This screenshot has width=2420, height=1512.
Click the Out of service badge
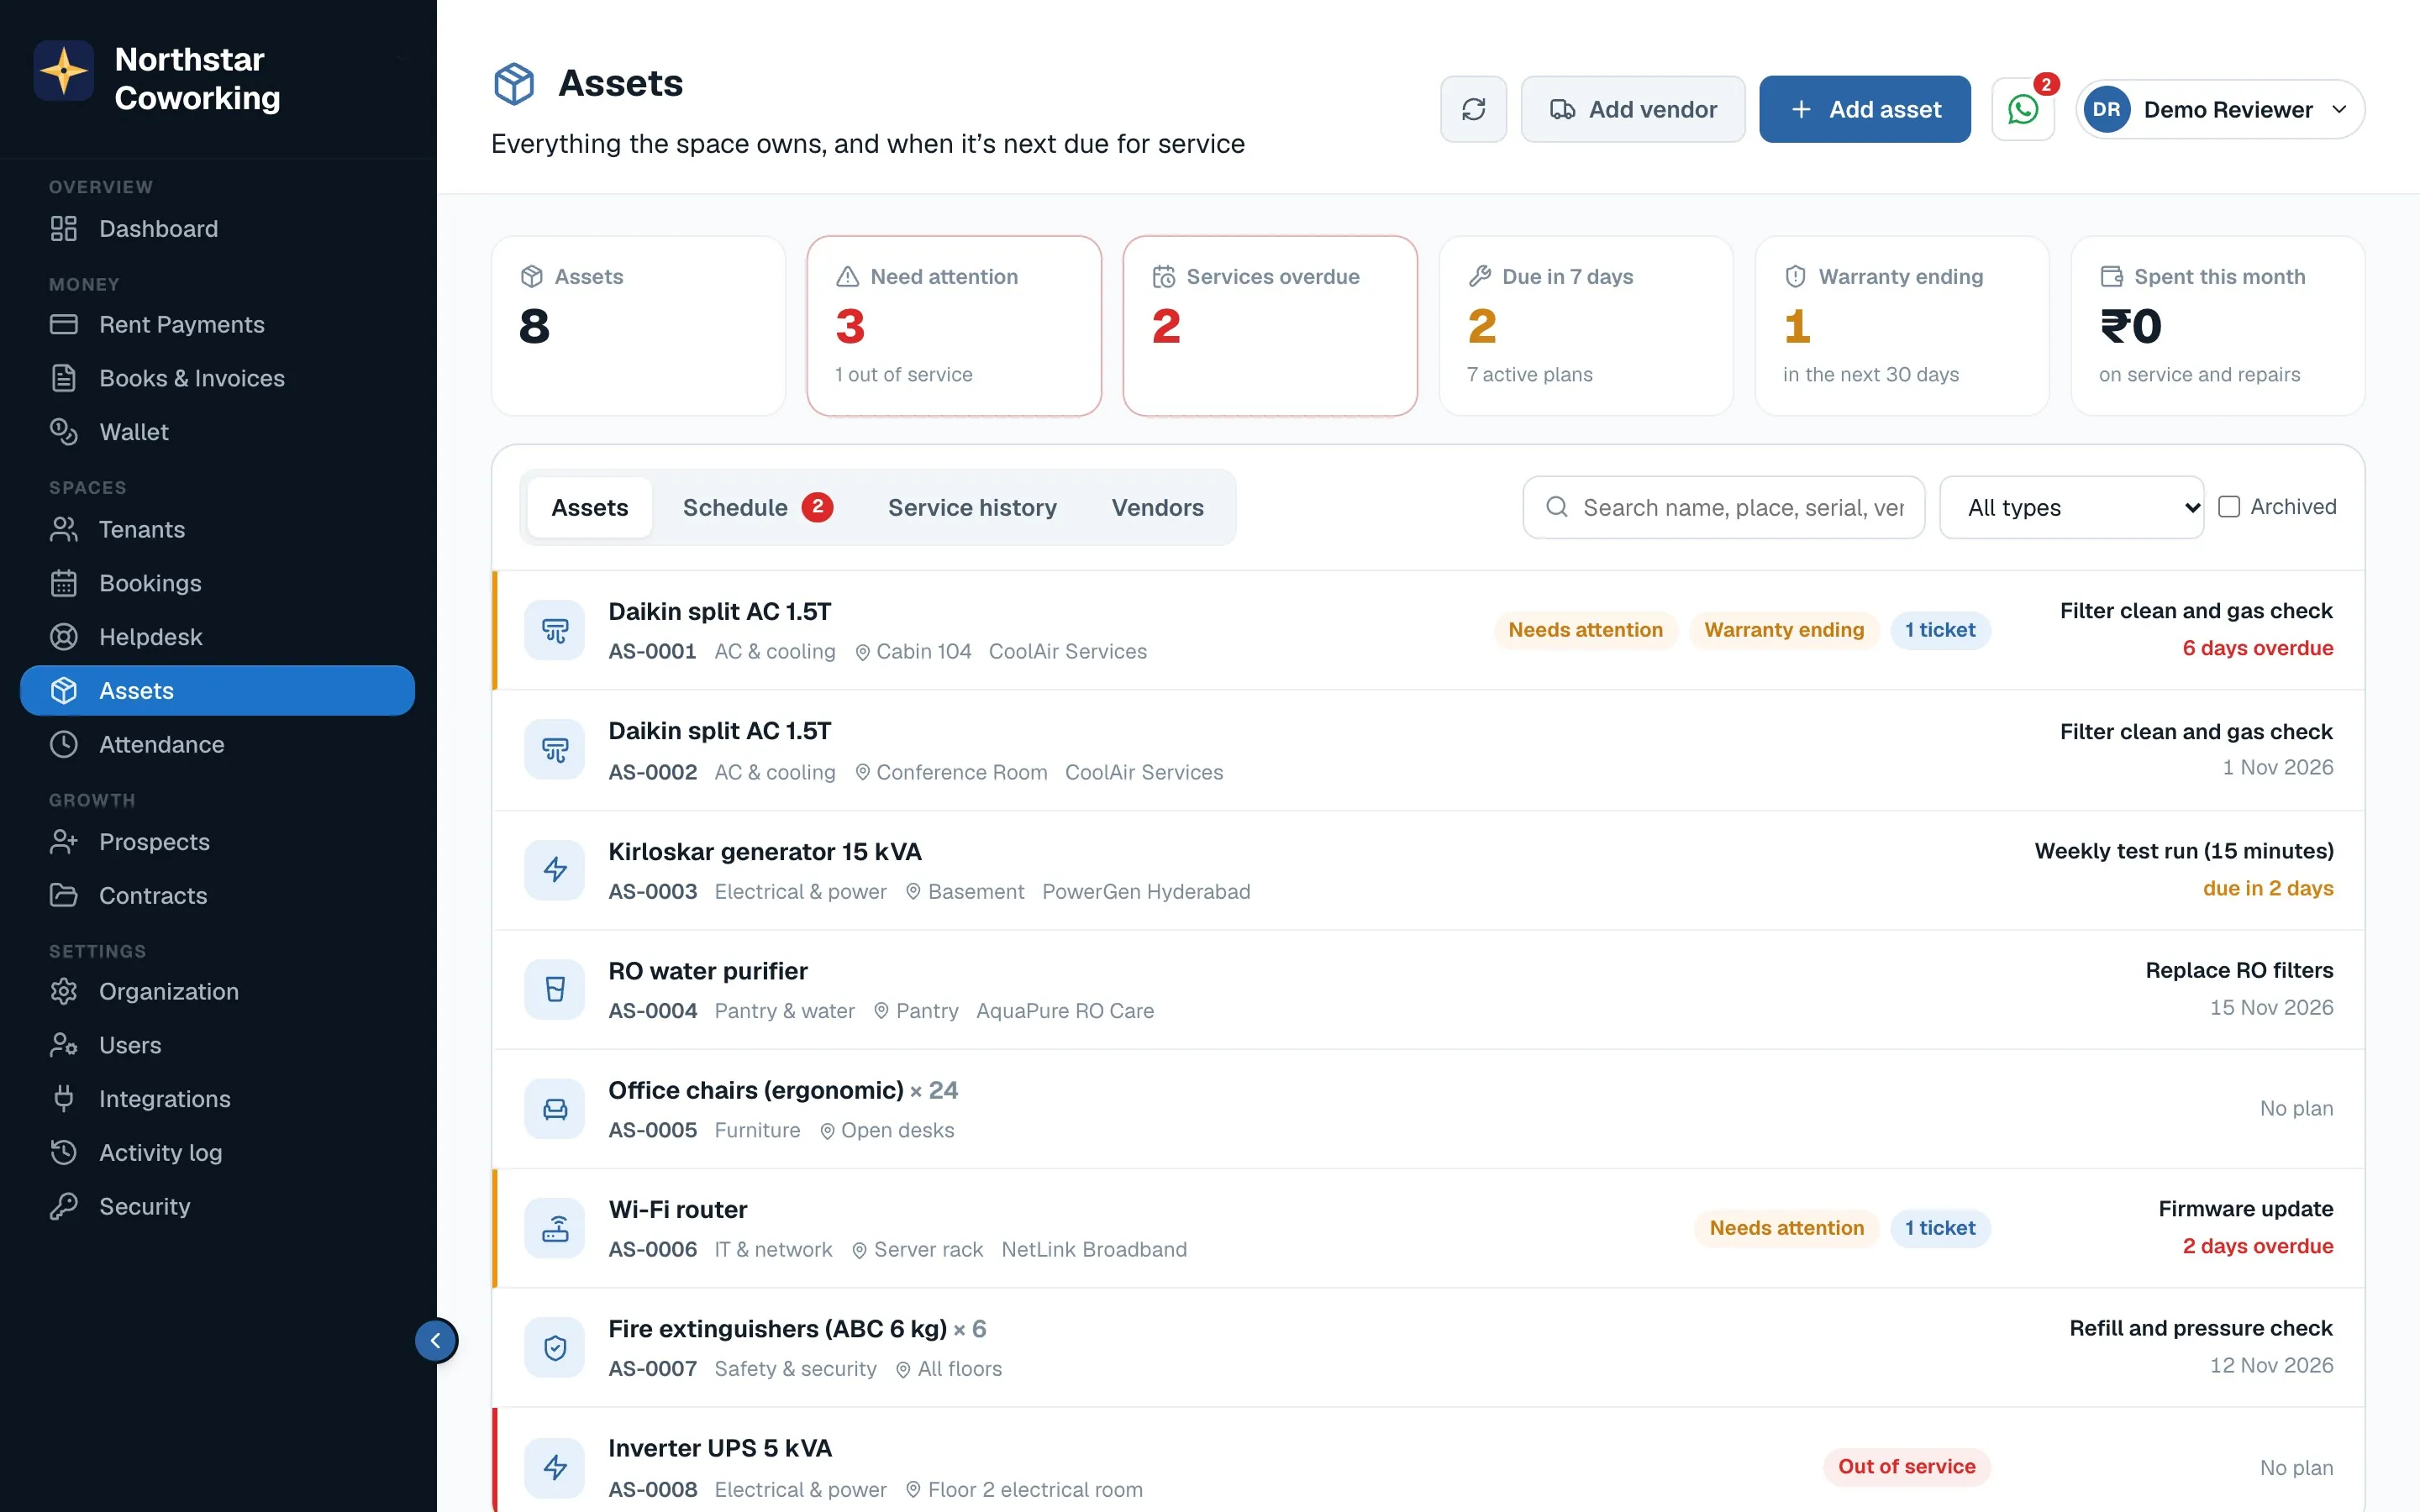pos(1906,1467)
